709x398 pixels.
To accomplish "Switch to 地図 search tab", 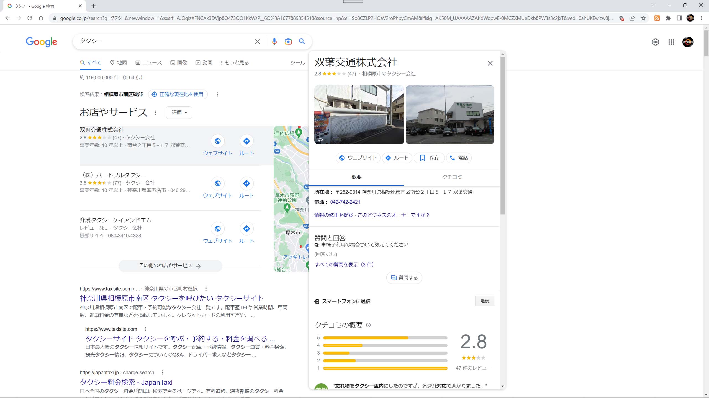I will pyautogui.click(x=119, y=63).
